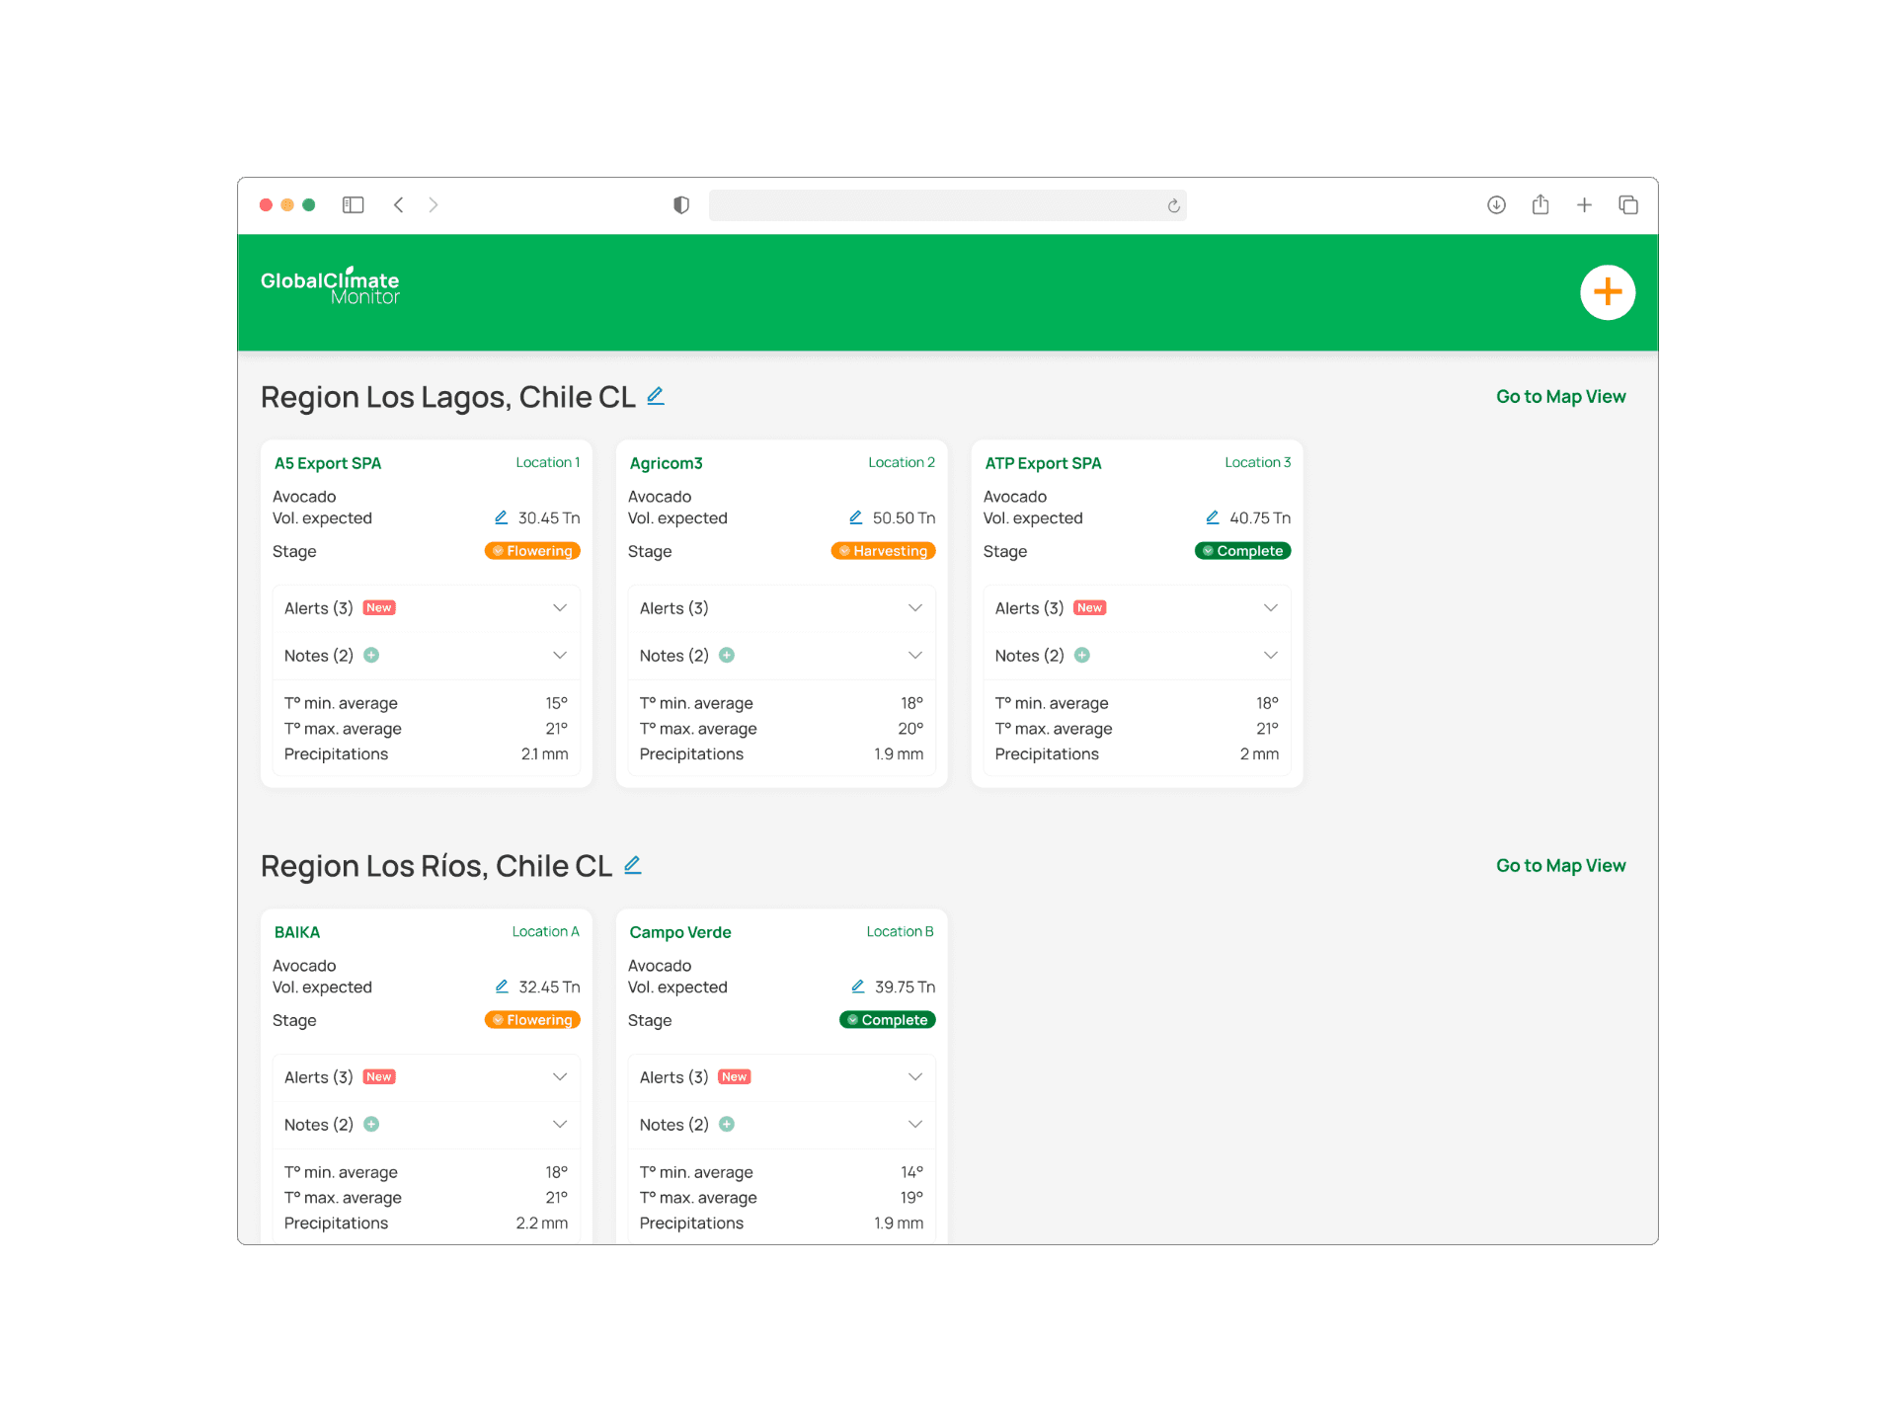Expand Notes in Agricom3 card
The height and width of the screenshot is (1422, 1896).
point(915,655)
